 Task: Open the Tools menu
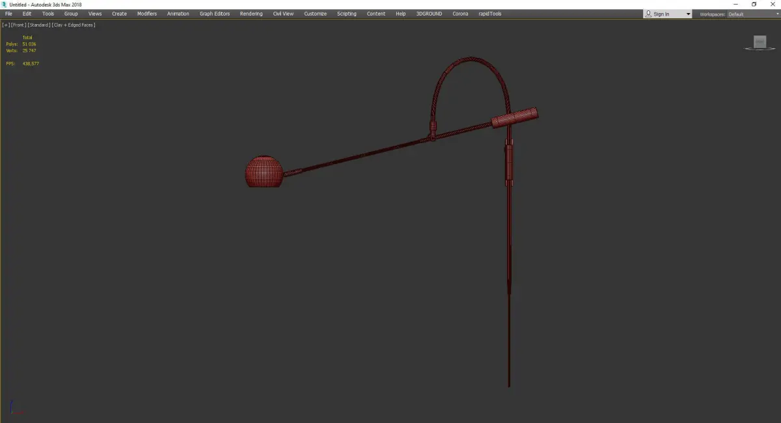point(48,14)
